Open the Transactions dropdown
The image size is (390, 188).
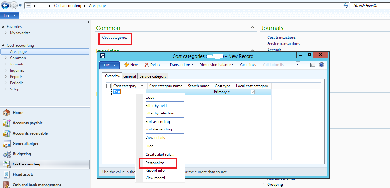click(x=181, y=64)
